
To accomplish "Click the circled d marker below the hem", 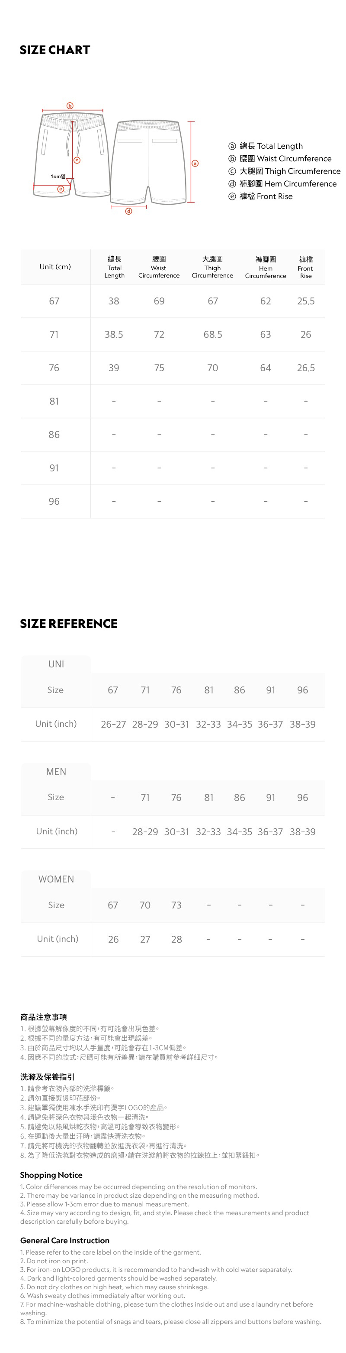I will (129, 211).
